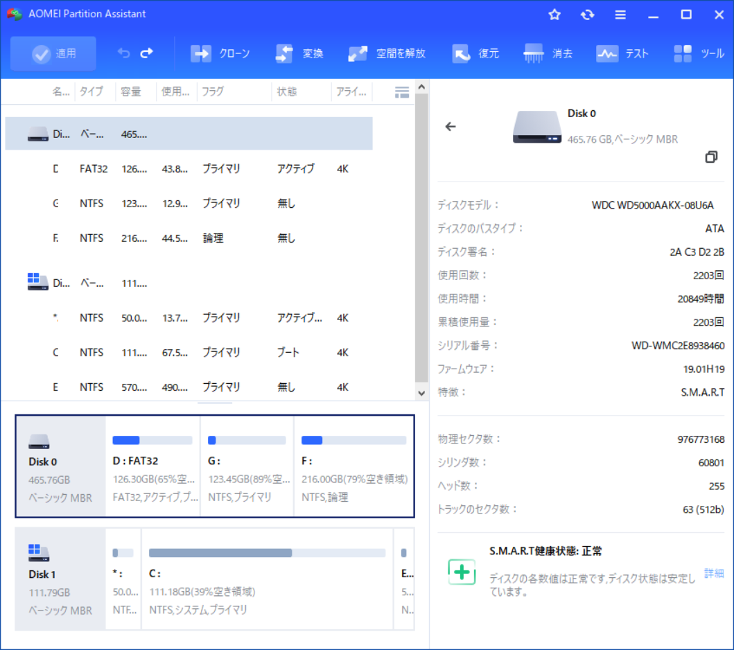The width and height of the screenshot is (734, 650).
Task: Click the serial number WD-WMC2E8938460
Action: 678,345
